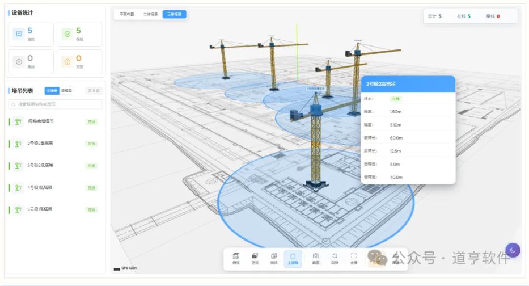The width and height of the screenshot is (529, 286).
Task: Click the 总计 5 counter at top right
Action: coord(434,16)
